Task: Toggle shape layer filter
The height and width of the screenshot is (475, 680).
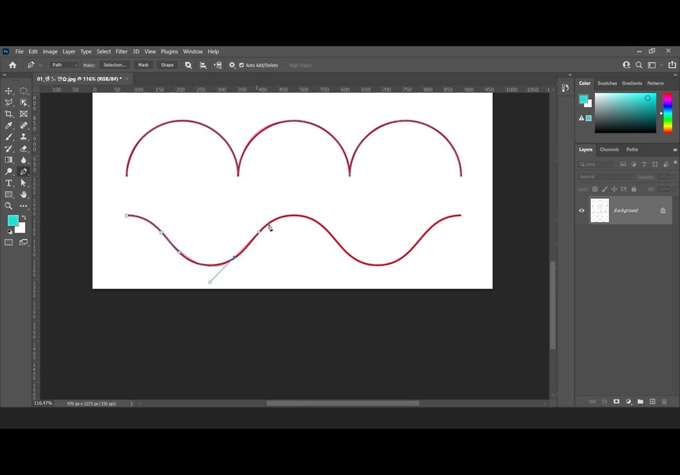Action: [655, 165]
